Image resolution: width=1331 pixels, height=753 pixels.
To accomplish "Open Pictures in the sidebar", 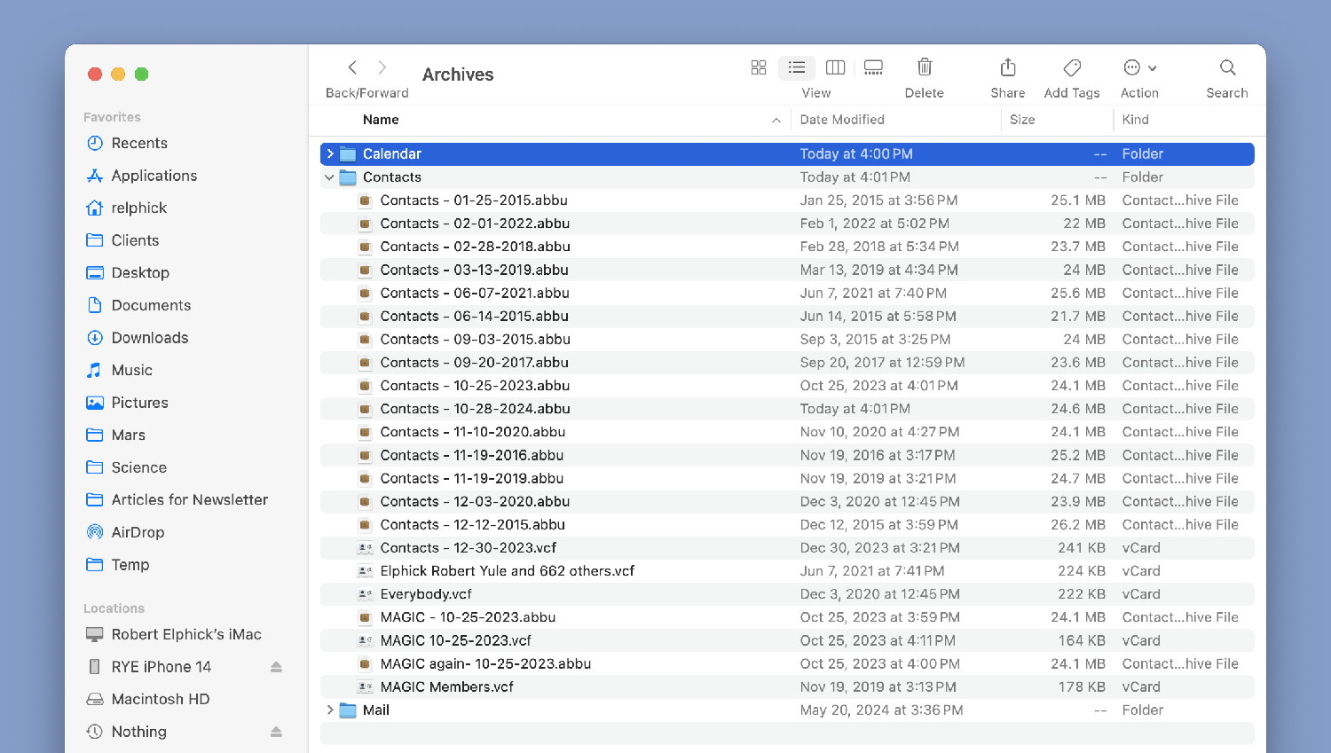I will pos(139,403).
